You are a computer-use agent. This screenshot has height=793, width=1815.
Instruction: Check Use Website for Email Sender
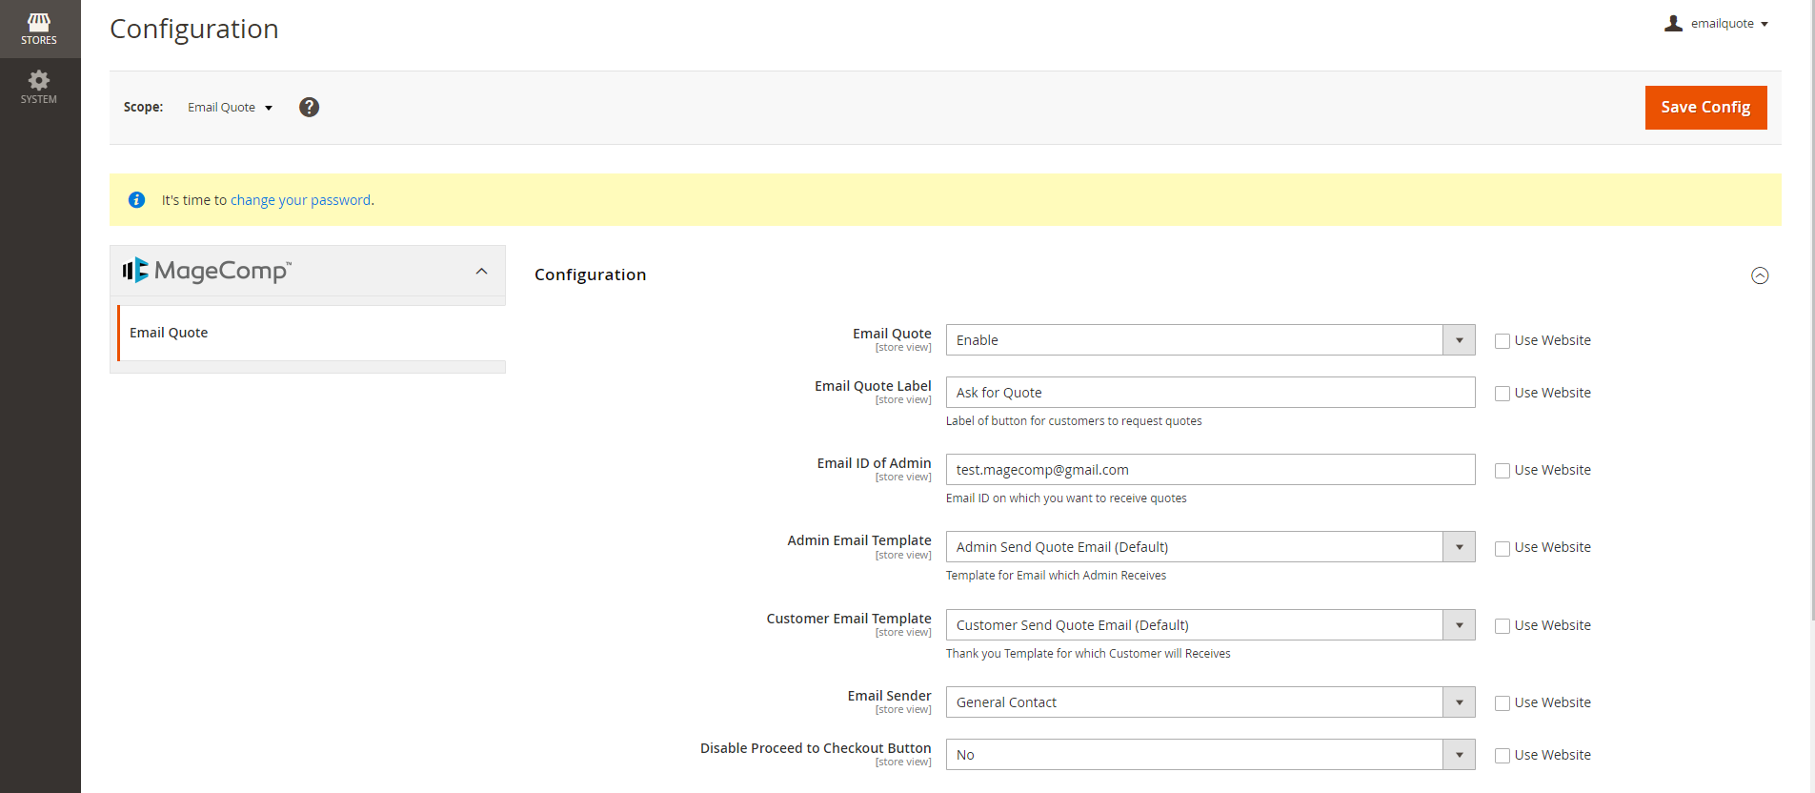coord(1502,703)
